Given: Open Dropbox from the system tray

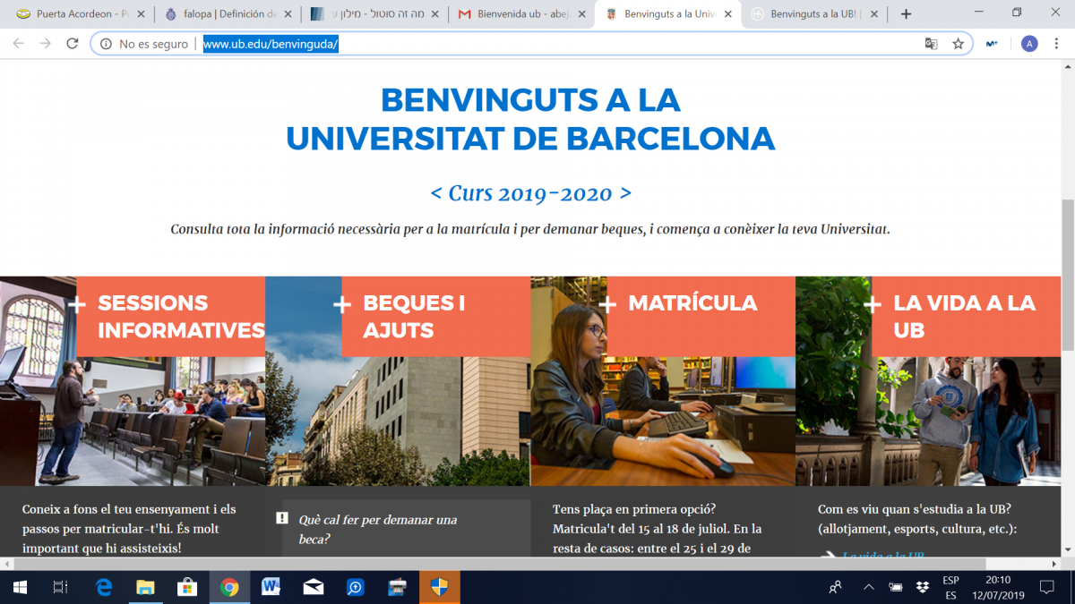Looking at the screenshot, I should (923, 587).
